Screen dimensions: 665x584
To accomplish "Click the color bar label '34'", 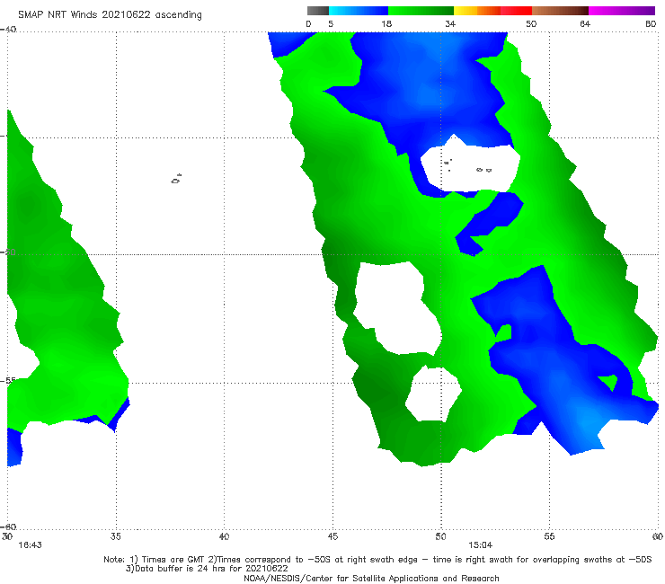I will (450, 24).
